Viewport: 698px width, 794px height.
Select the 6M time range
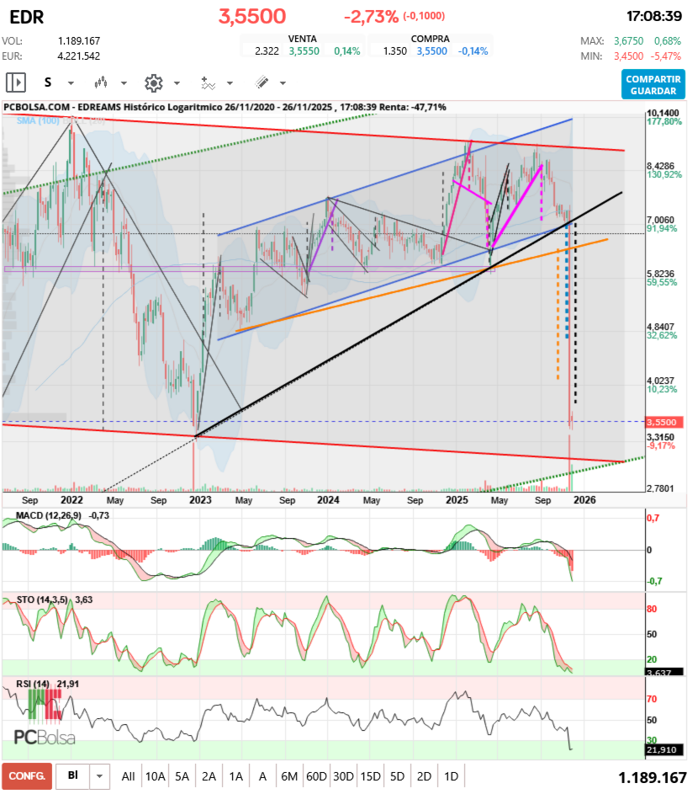tap(289, 776)
